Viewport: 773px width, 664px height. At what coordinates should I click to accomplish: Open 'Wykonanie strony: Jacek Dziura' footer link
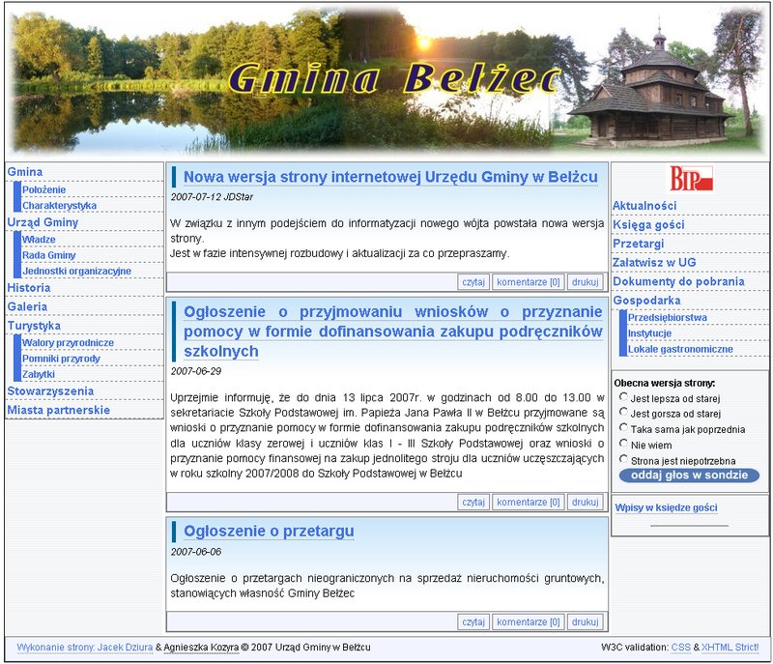[x=85, y=648]
